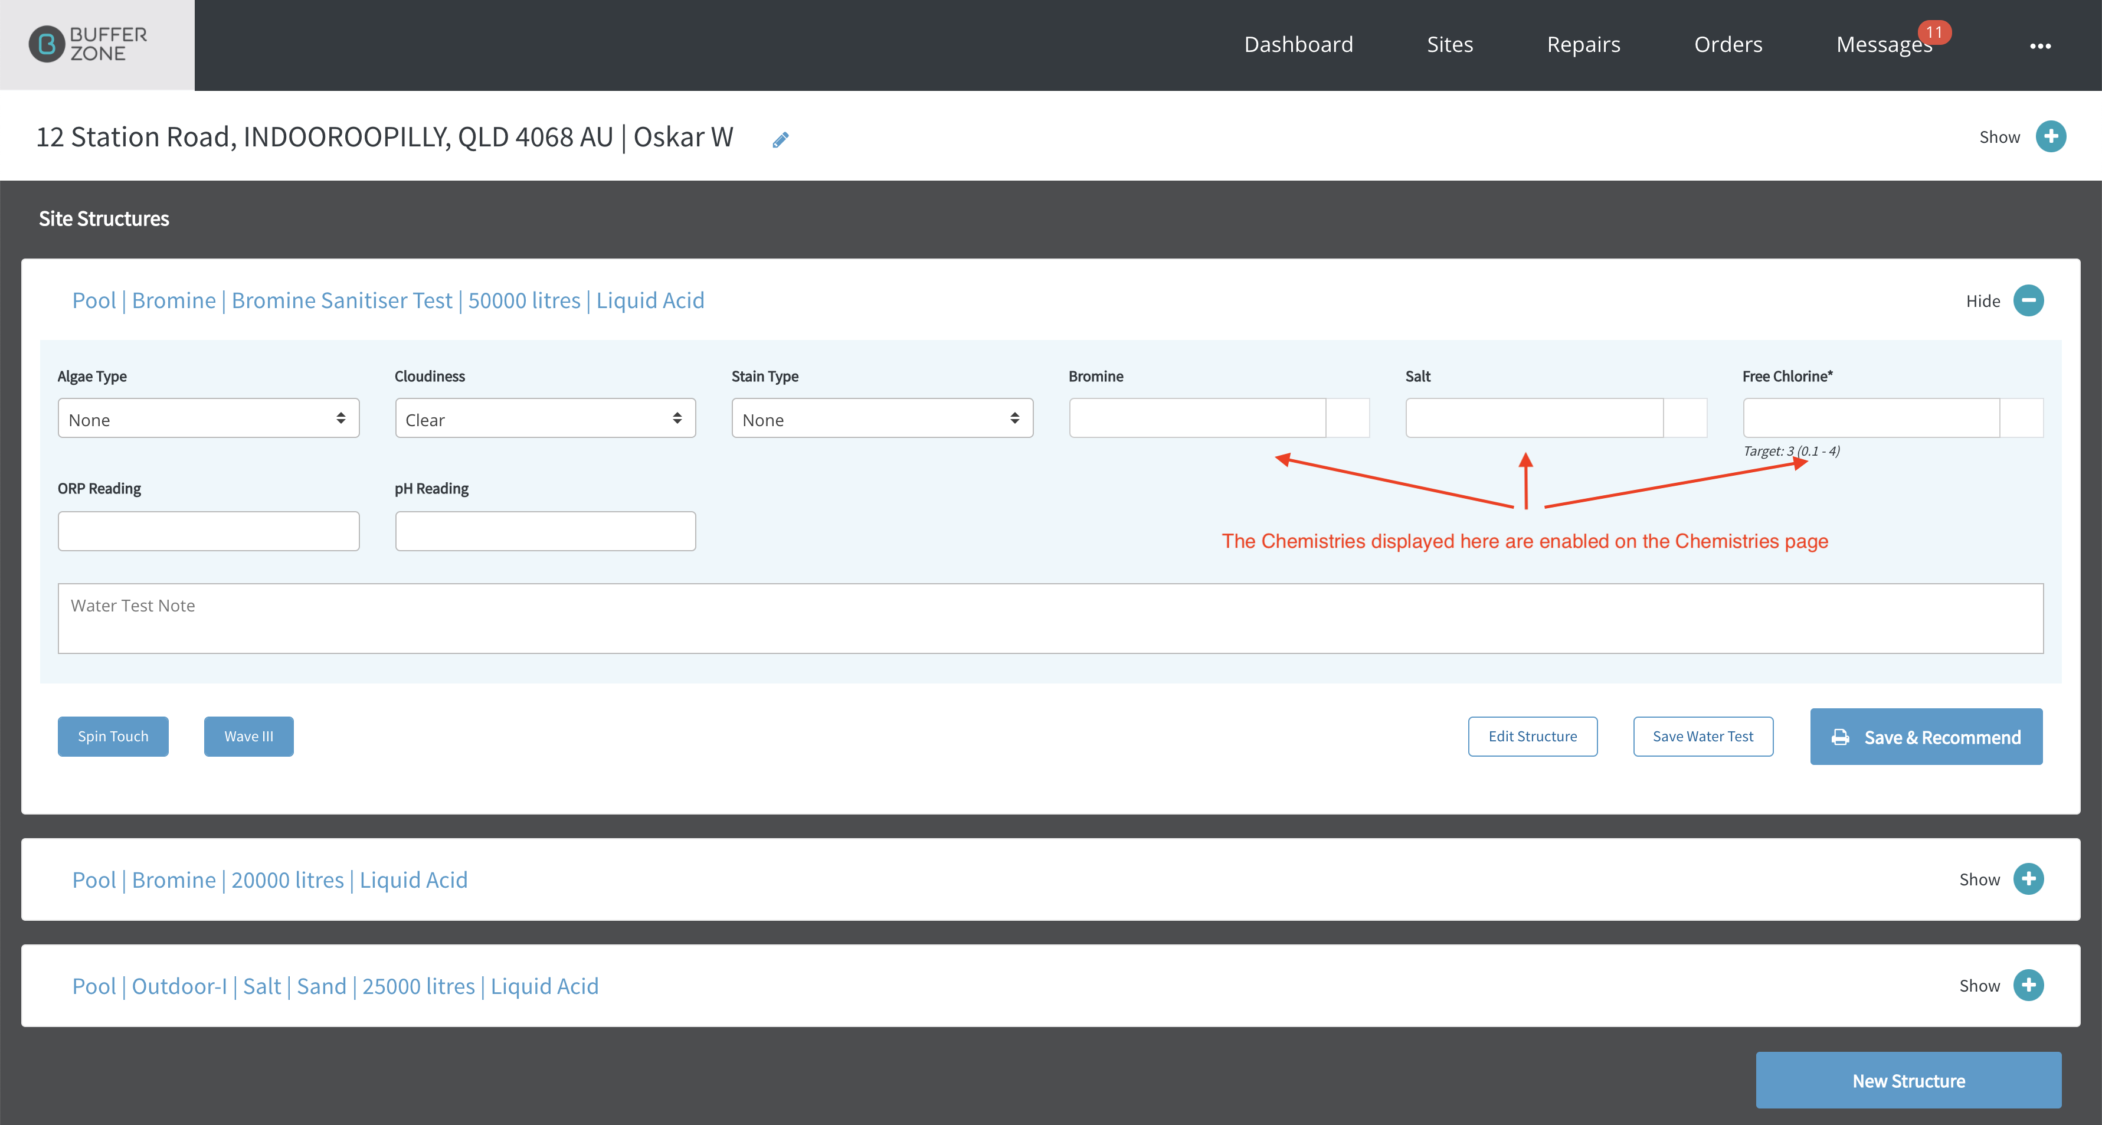Open the Repairs menu item
The height and width of the screenshot is (1125, 2102).
pos(1583,44)
